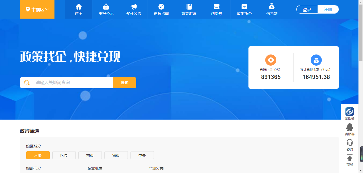The image size is (363, 173).
Task: Open the 闽政通 app icon
Action: tap(350, 112)
